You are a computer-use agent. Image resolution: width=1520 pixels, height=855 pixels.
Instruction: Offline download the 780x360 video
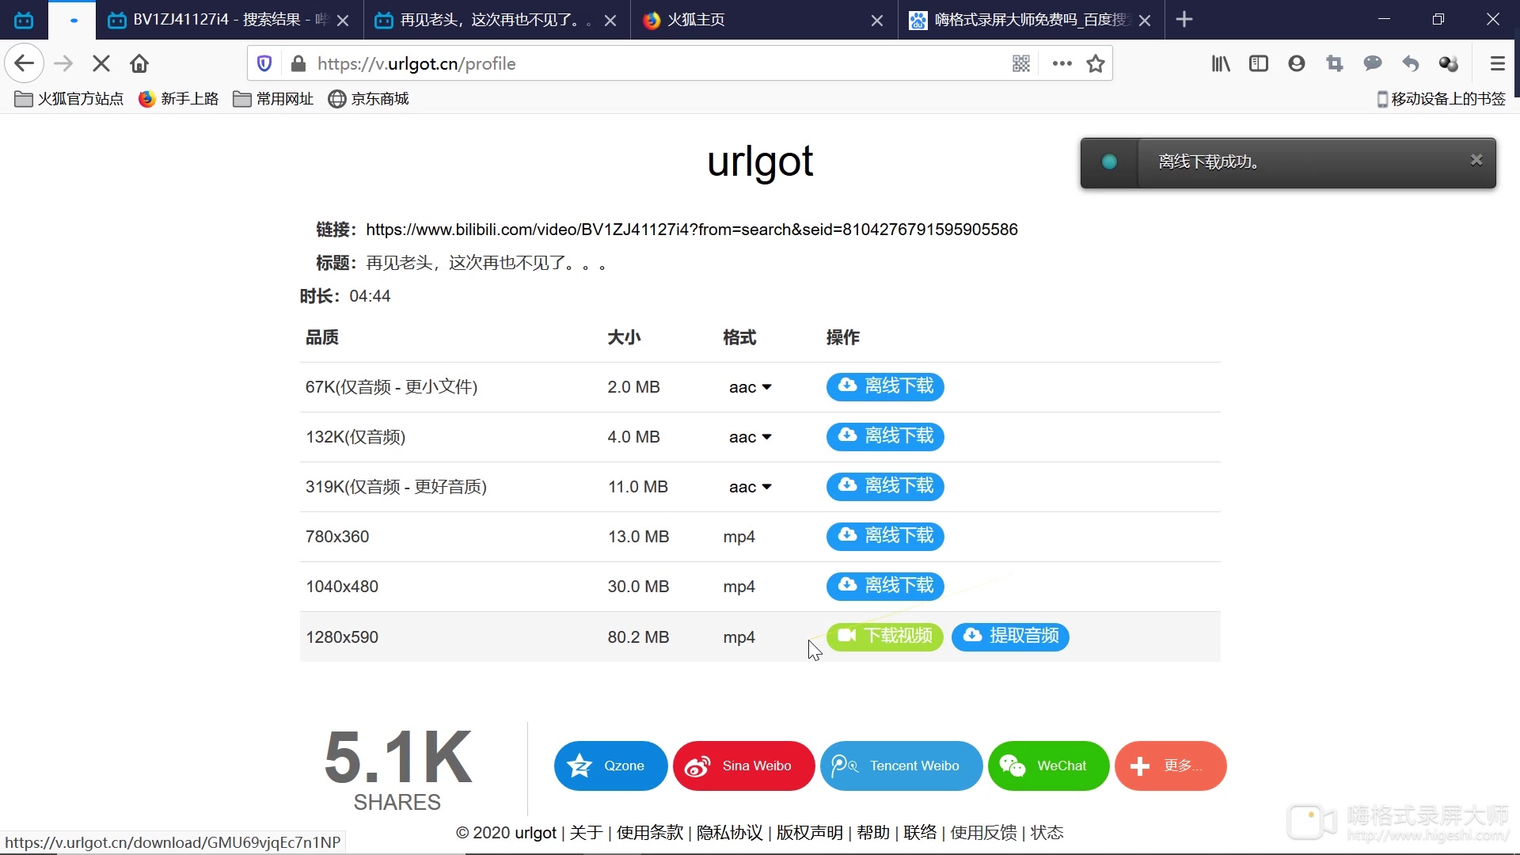coord(885,536)
